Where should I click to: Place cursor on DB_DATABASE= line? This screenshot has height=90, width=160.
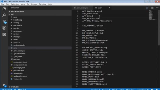click(x=90, y=38)
